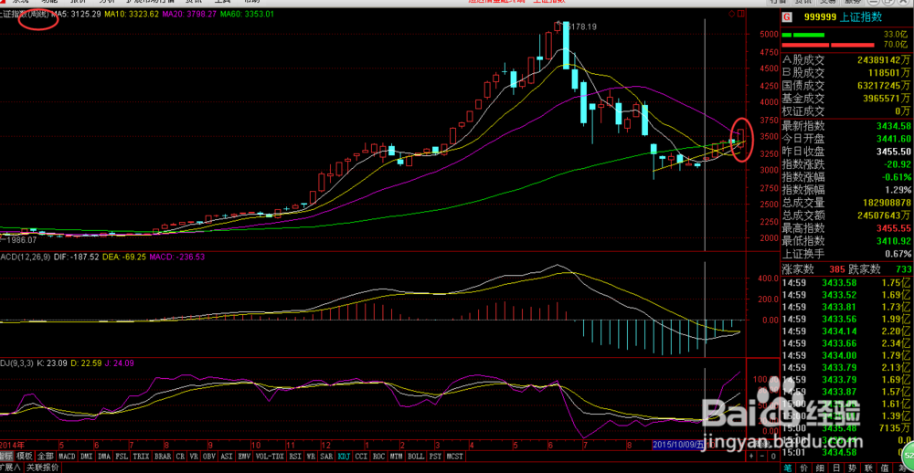Select the RSI indicator tab
Screen dimensions: 914x473
coord(295,457)
